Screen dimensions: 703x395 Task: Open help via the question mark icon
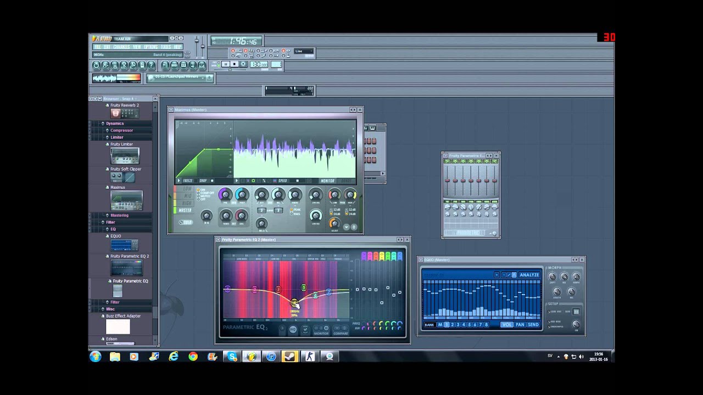151,65
